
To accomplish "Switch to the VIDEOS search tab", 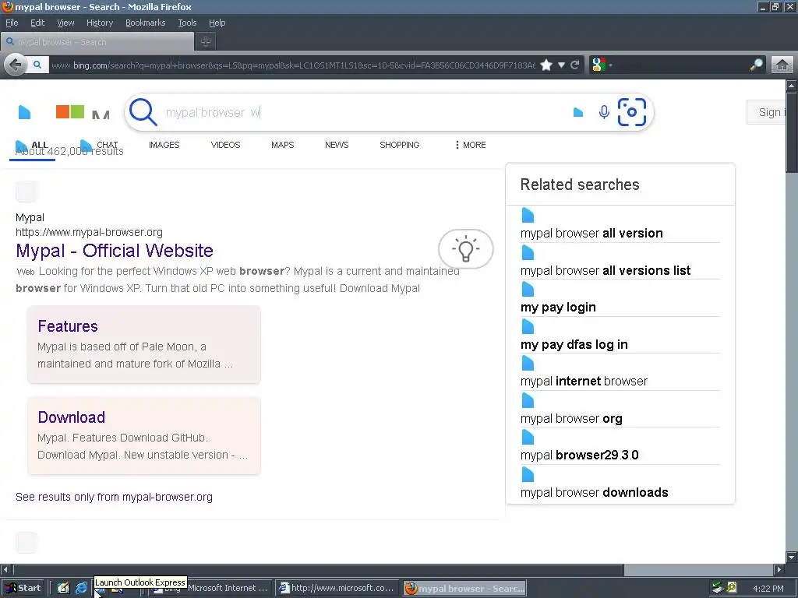I will [x=225, y=145].
